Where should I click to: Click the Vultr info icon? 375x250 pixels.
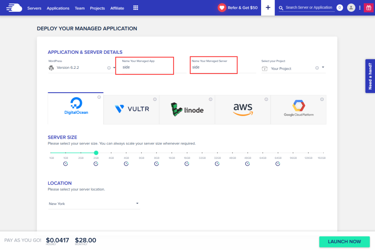tap(155, 99)
